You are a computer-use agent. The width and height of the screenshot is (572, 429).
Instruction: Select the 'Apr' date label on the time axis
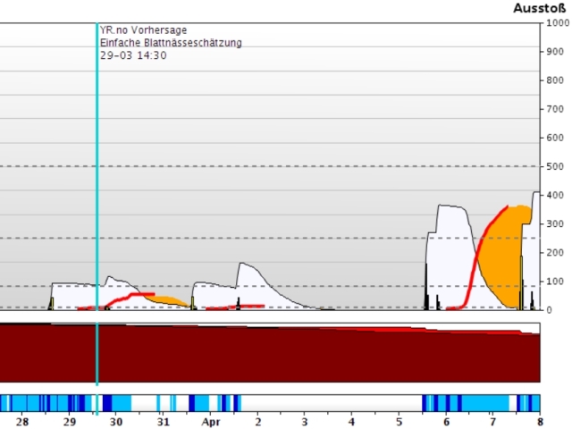click(x=210, y=420)
